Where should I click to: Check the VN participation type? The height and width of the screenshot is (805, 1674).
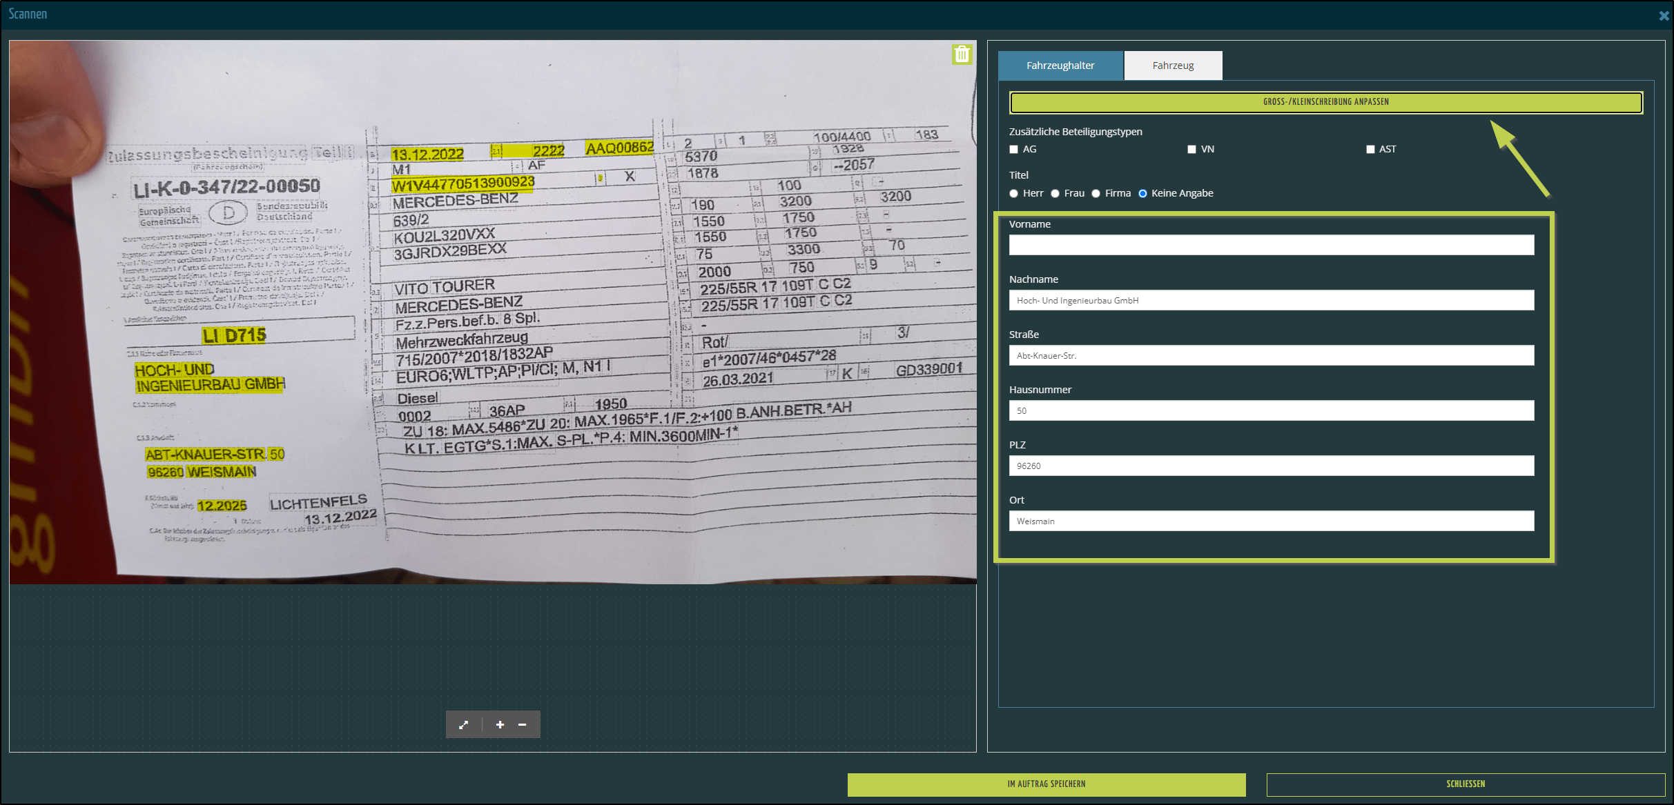pos(1191,149)
